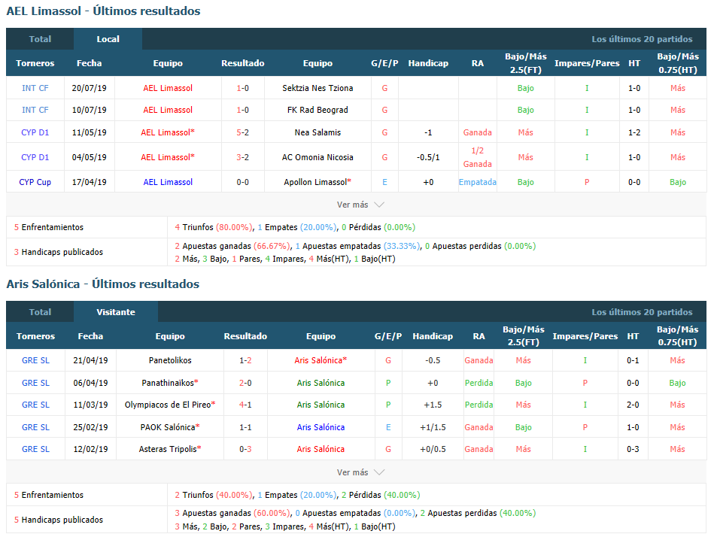Expand Ver más under Aris Salónica results
Viewport: 714px width, 537px height.
click(x=360, y=472)
